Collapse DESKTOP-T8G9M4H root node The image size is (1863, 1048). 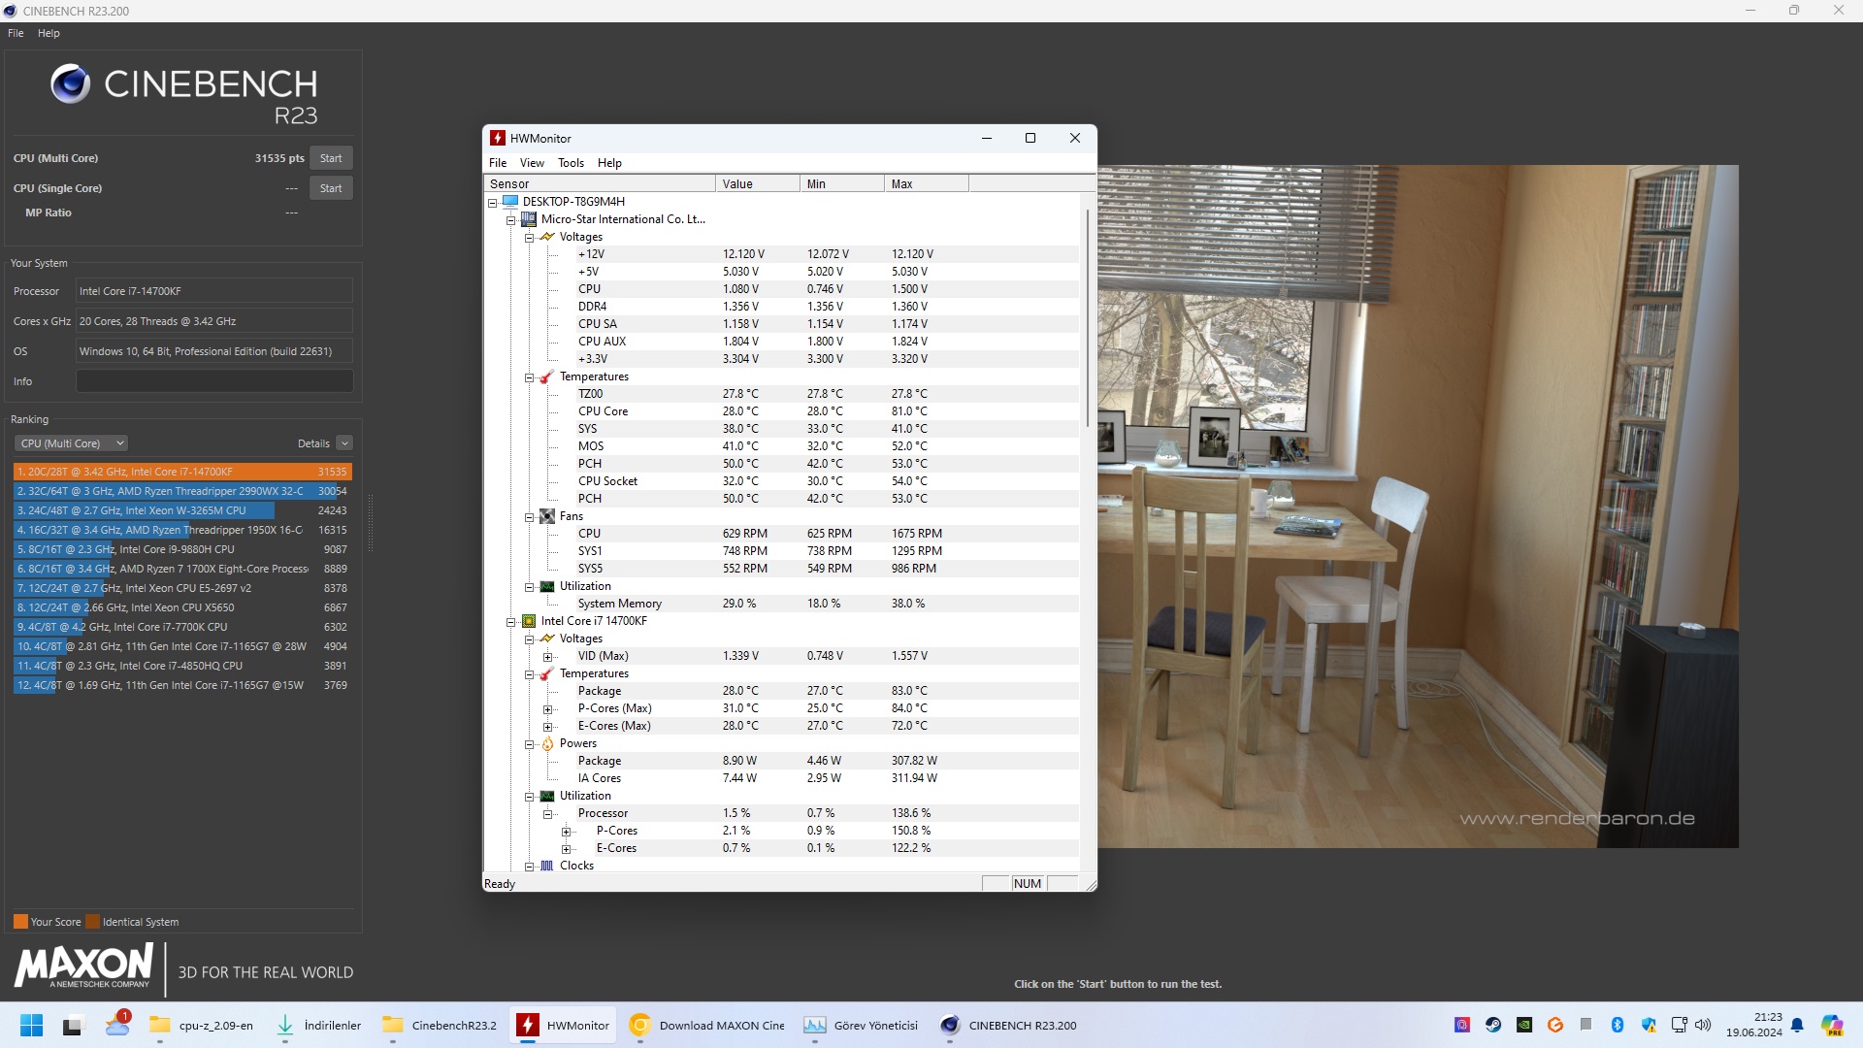point(492,202)
